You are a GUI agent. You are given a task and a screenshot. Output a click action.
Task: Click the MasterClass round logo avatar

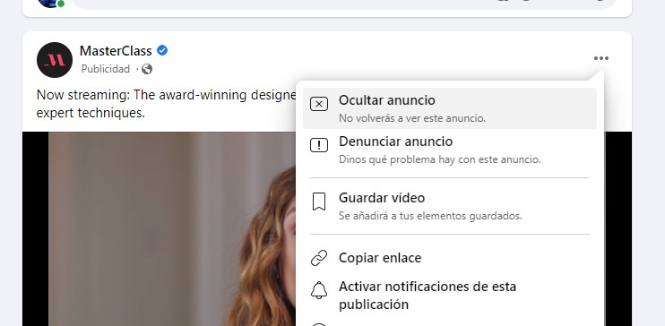click(x=55, y=60)
